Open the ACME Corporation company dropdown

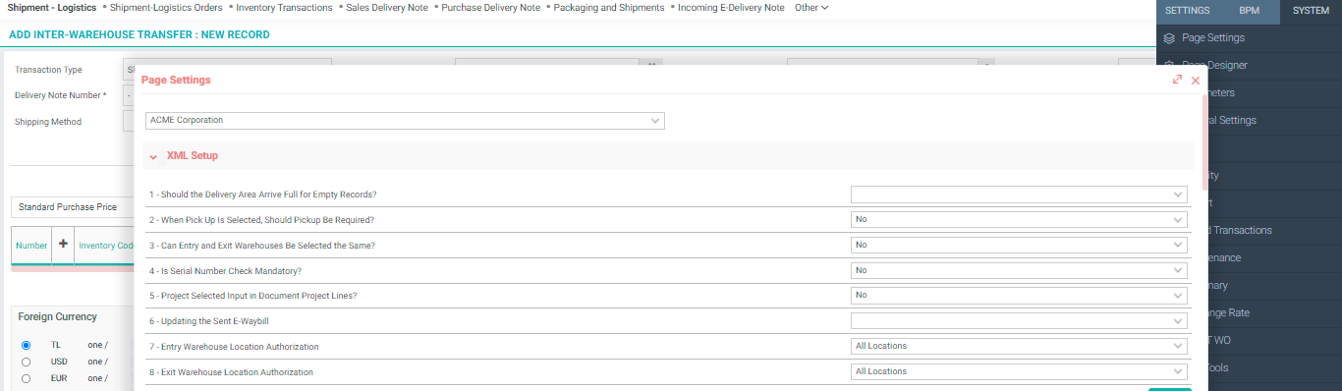click(405, 121)
